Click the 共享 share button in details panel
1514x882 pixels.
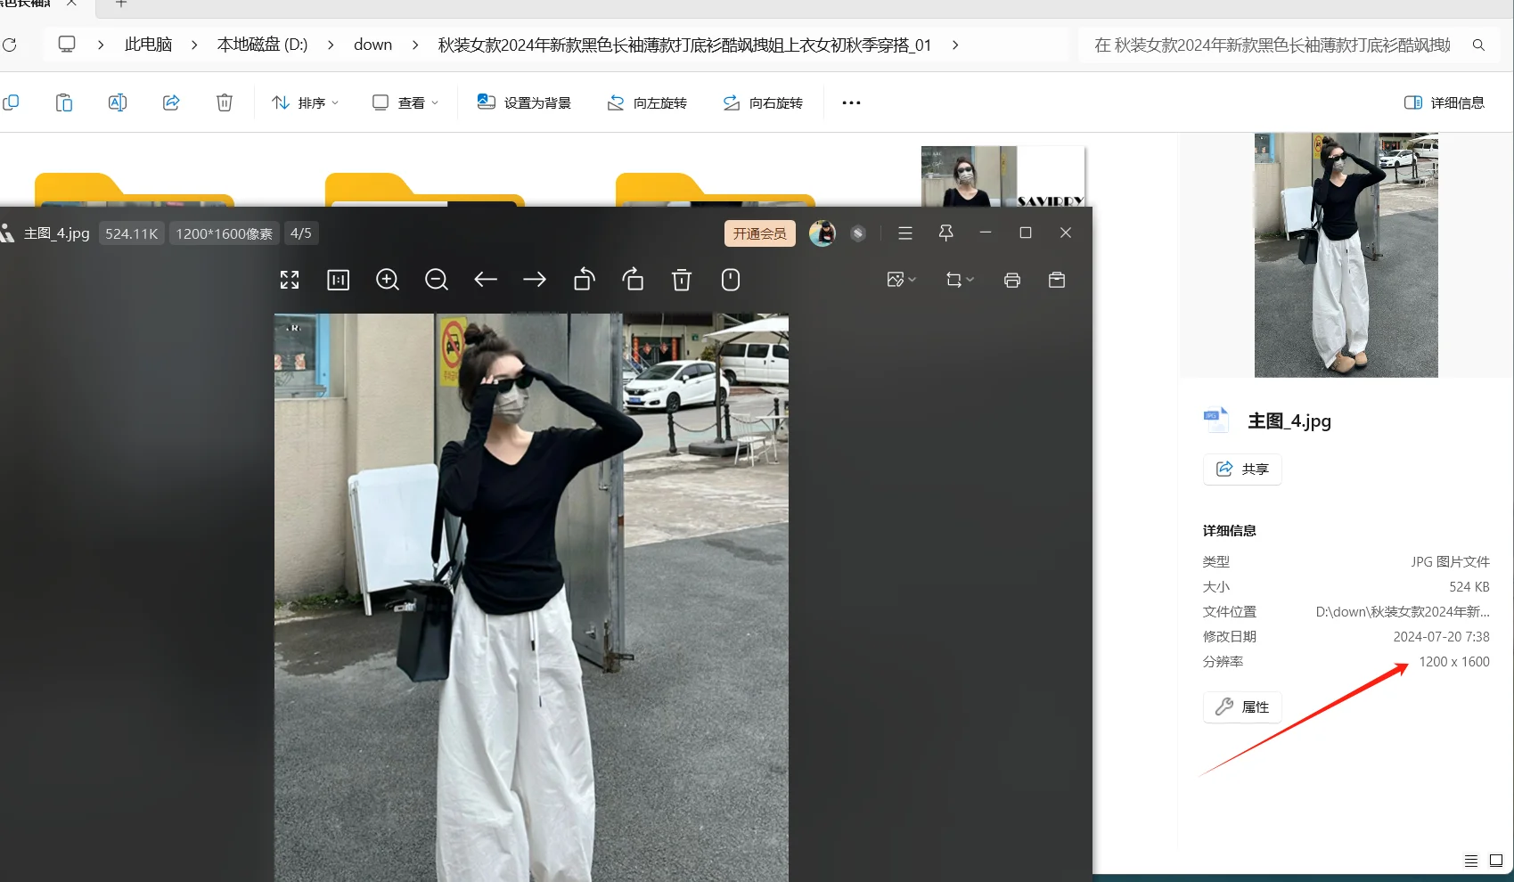tap(1241, 470)
